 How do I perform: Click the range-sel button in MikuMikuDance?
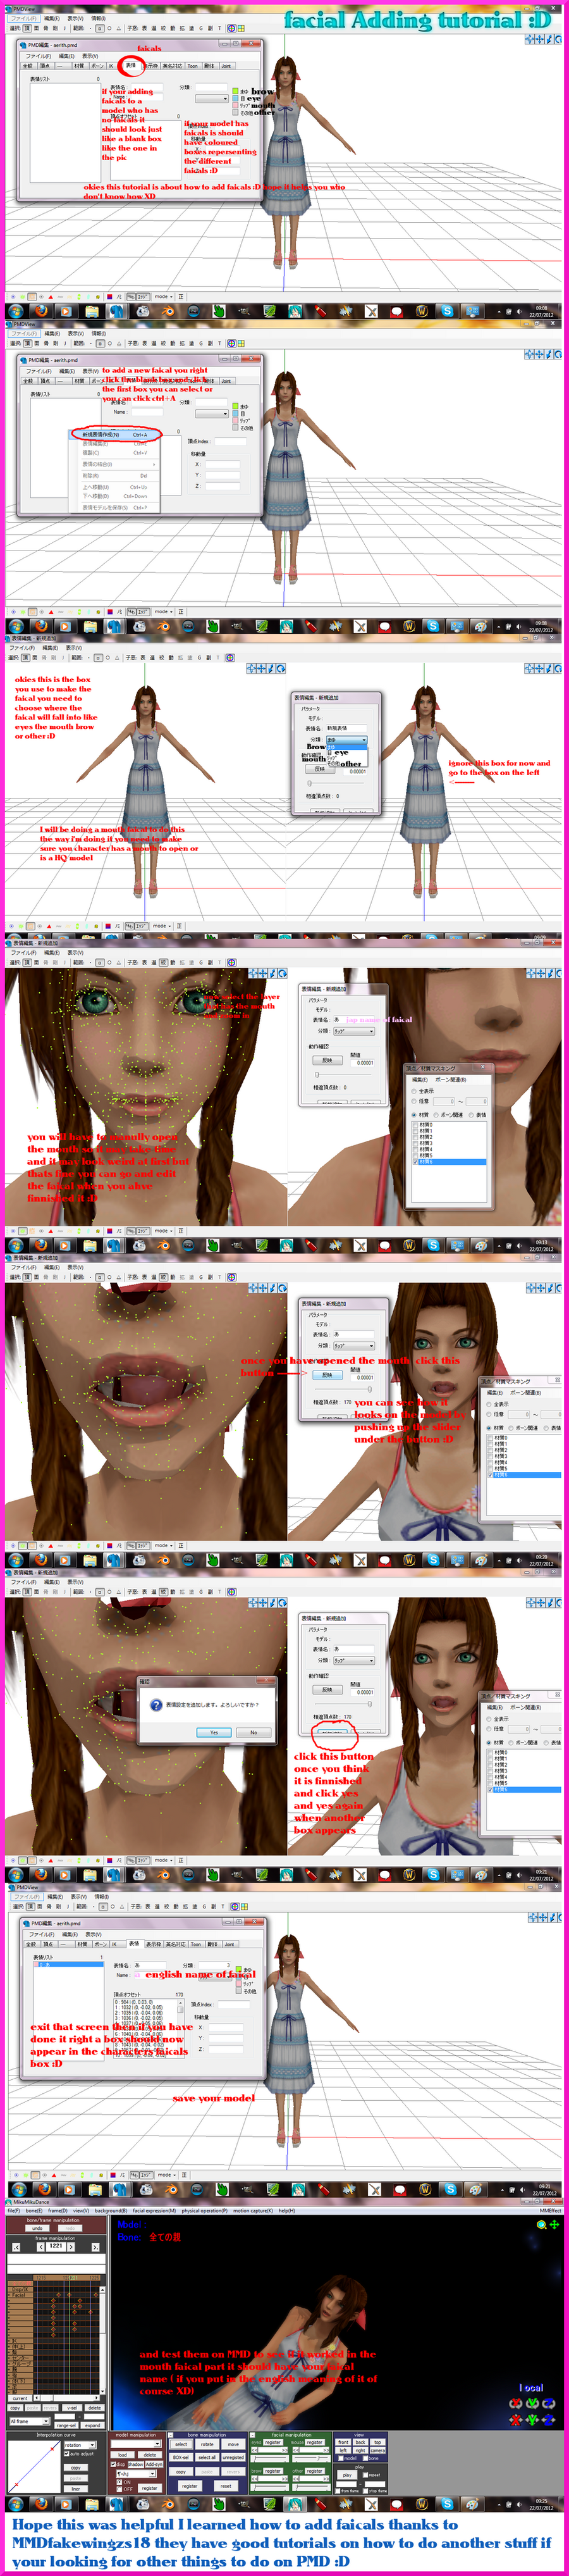pyautogui.click(x=66, y=2425)
